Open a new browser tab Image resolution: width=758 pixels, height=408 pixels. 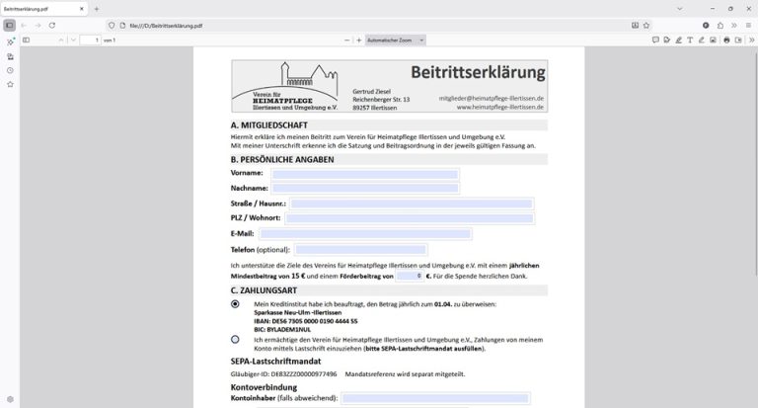tap(96, 8)
